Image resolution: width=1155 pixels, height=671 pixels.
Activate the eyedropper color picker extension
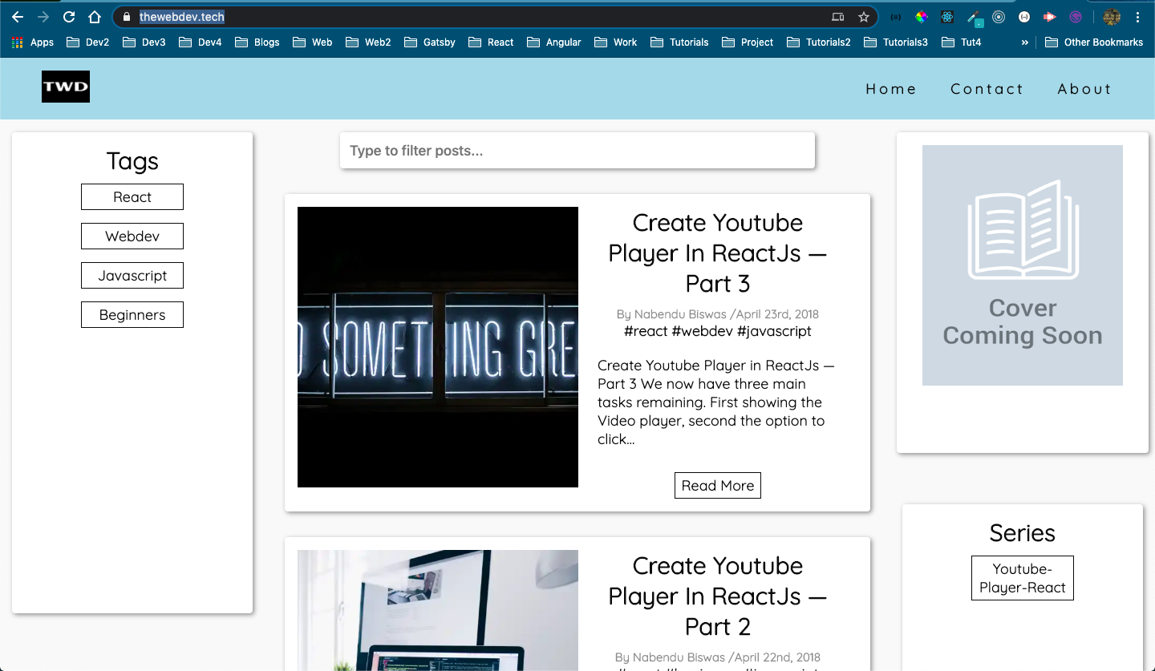974,18
